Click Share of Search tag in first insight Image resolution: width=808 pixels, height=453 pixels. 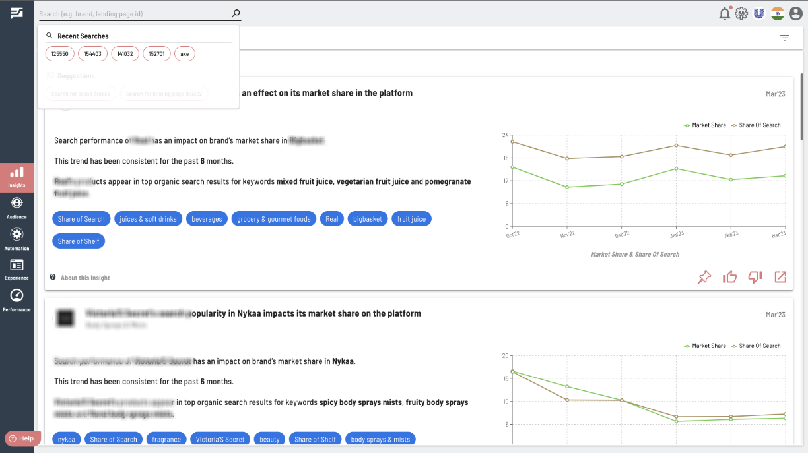coord(81,219)
